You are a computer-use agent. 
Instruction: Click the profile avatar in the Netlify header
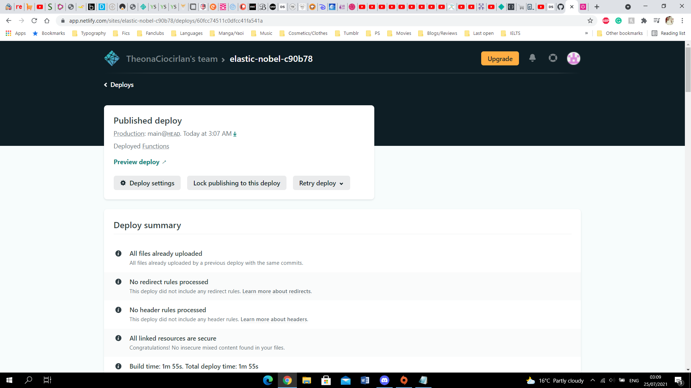coord(573,58)
